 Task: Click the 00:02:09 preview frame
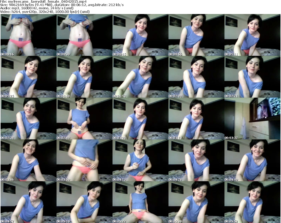(x=196, y=77)
